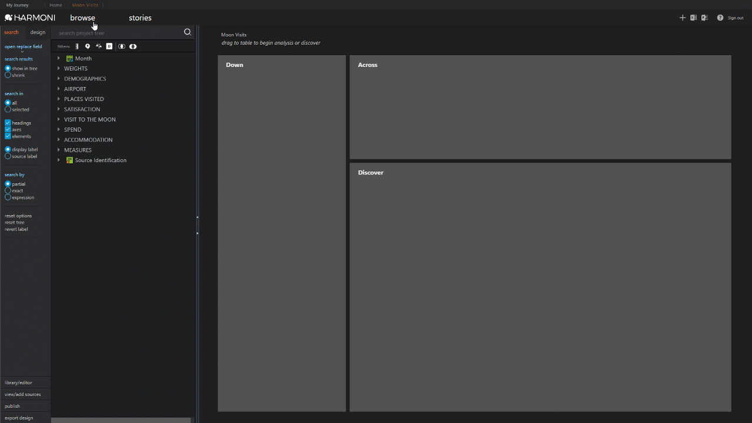Uncheck the headings checkbox
This screenshot has height=423, width=752.
coord(8,123)
